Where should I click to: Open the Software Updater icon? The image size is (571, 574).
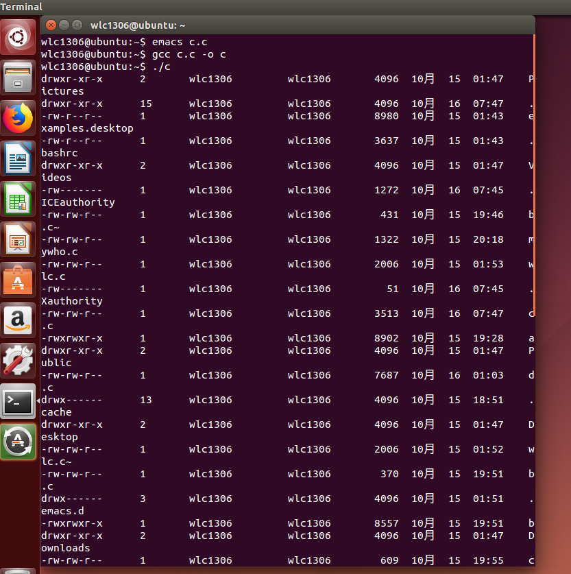[x=18, y=442]
